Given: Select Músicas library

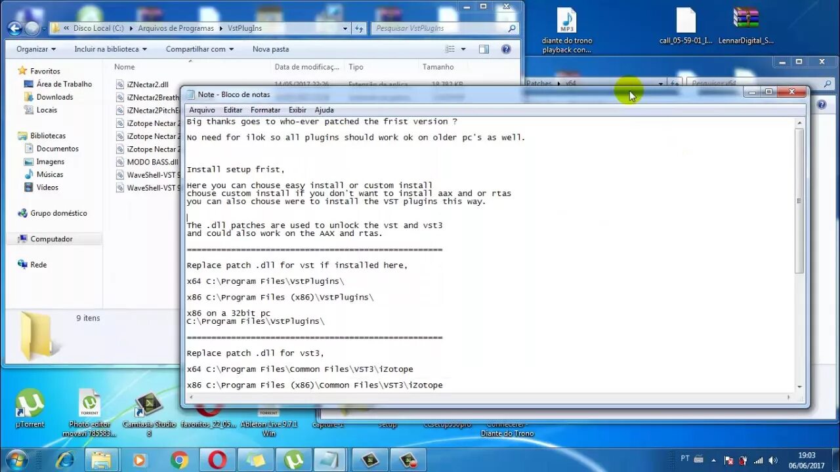Looking at the screenshot, I should tap(50, 174).
